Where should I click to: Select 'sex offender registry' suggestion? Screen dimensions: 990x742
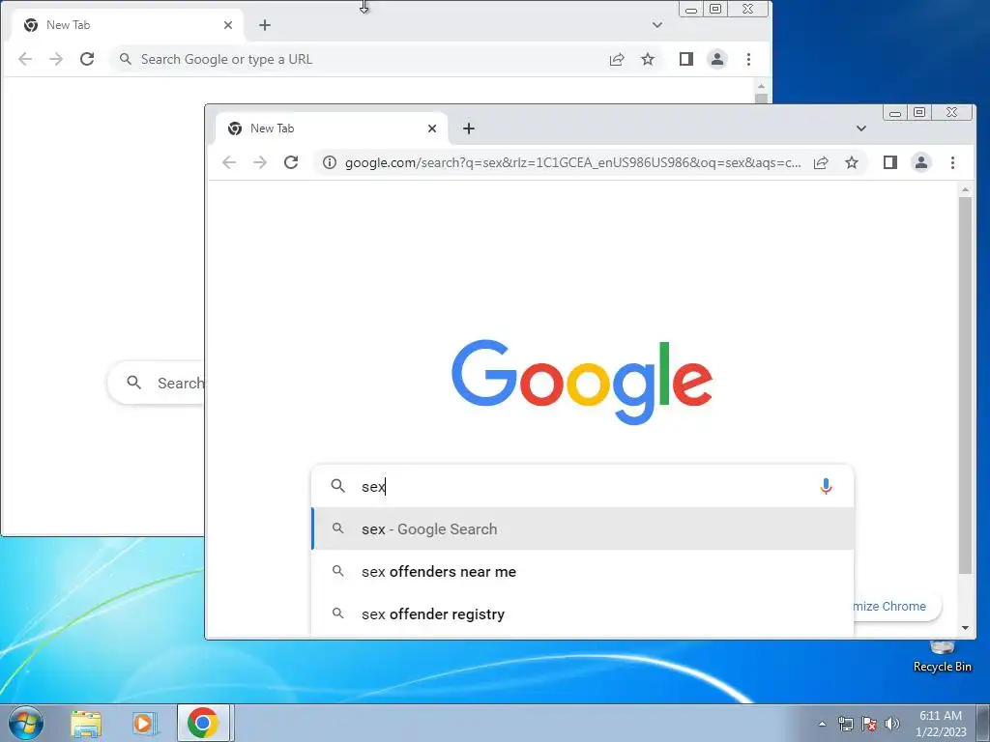582,614
